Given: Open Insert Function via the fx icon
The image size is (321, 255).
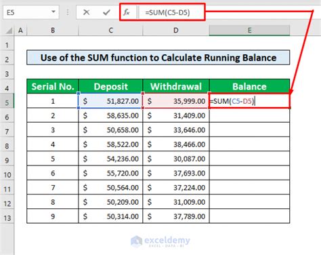Looking at the screenshot, I should tap(127, 12).
